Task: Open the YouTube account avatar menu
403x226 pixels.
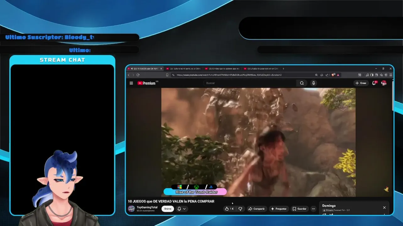Action: click(x=384, y=83)
